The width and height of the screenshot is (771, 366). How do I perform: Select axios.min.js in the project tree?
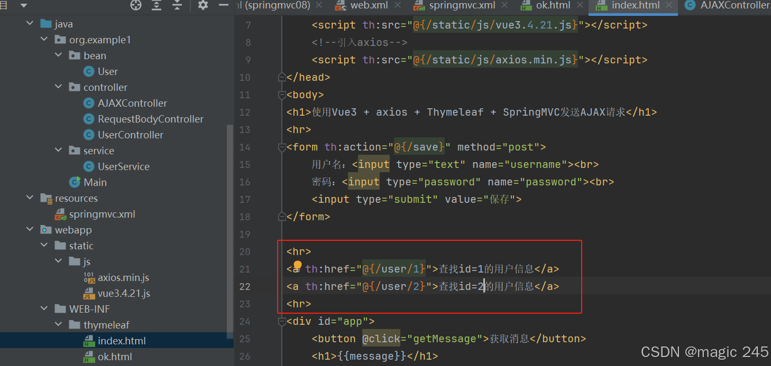pyautogui.click(x=123, y=277)
